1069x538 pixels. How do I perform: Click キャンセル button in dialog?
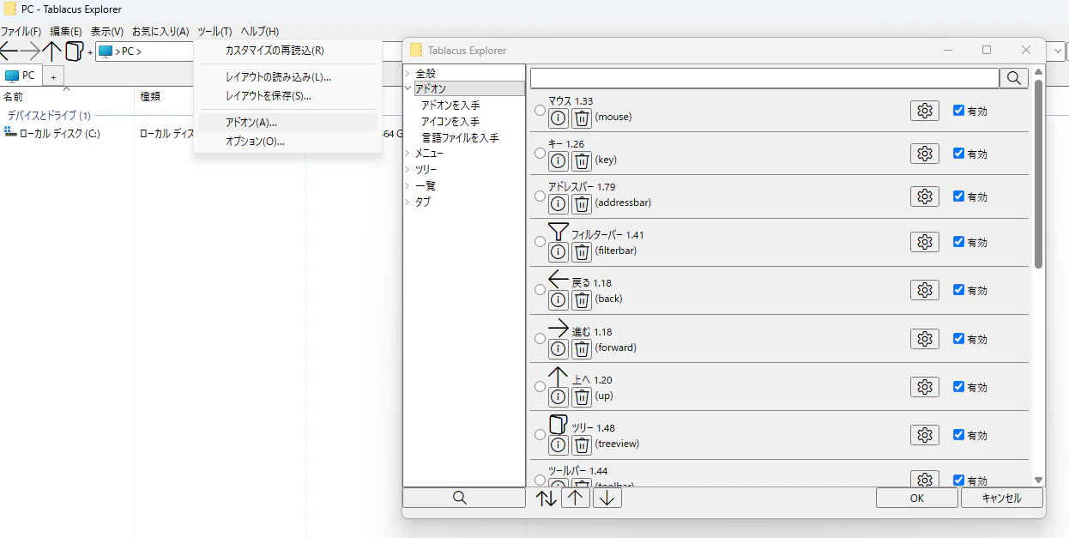(1002, 498)
